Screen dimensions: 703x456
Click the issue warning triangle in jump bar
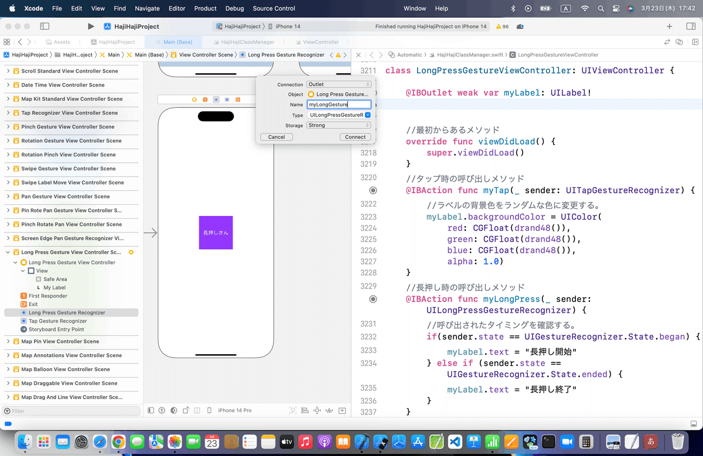(x=338, y=54)
